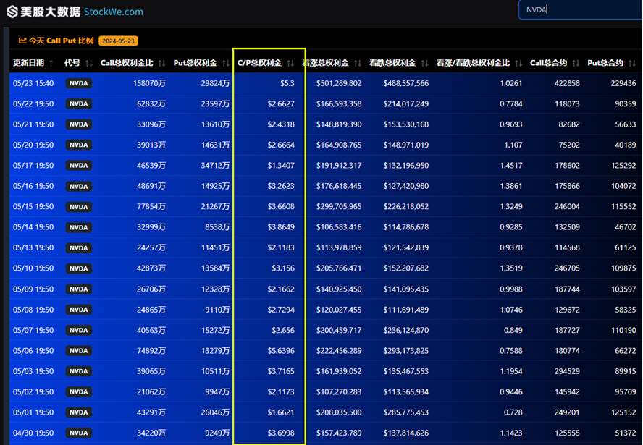Image resolution: width=643 pixels, height=445 pixels.
Task: Select the 看涨总权利金 column header text
Action: coord(326,63)
